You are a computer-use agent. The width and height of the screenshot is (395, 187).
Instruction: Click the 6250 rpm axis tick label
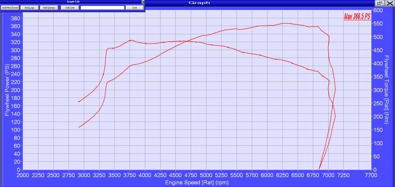pyautogui.click(x=282, y=175)
